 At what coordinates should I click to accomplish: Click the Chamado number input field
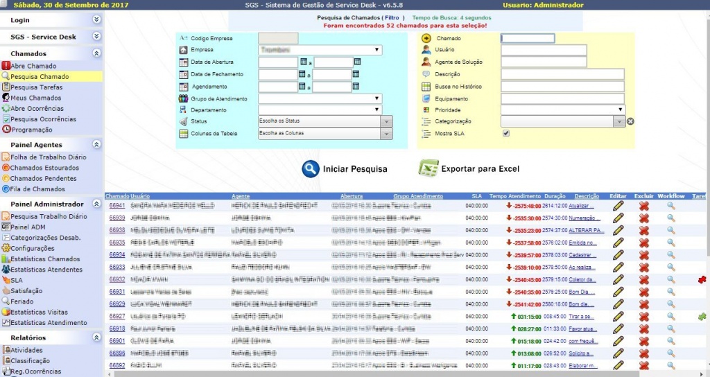[528, 39]
